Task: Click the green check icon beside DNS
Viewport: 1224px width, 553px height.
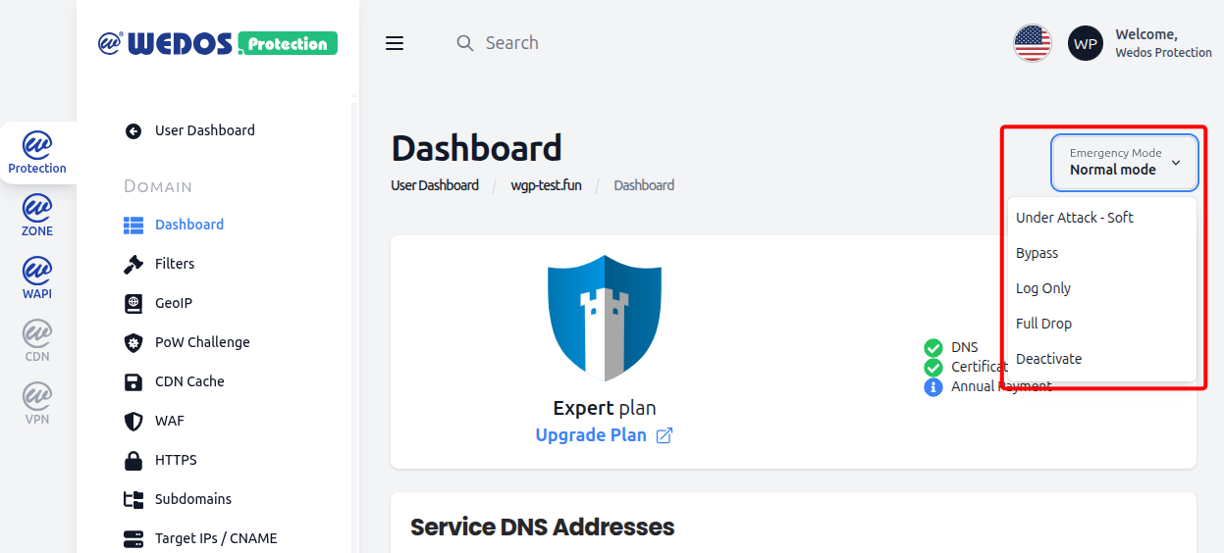Action: tap(933, 347)
